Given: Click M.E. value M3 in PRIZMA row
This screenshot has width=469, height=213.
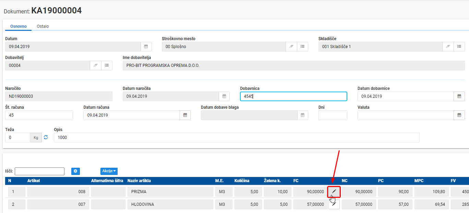Looking at the screenshot, I should tap(224, 192).
